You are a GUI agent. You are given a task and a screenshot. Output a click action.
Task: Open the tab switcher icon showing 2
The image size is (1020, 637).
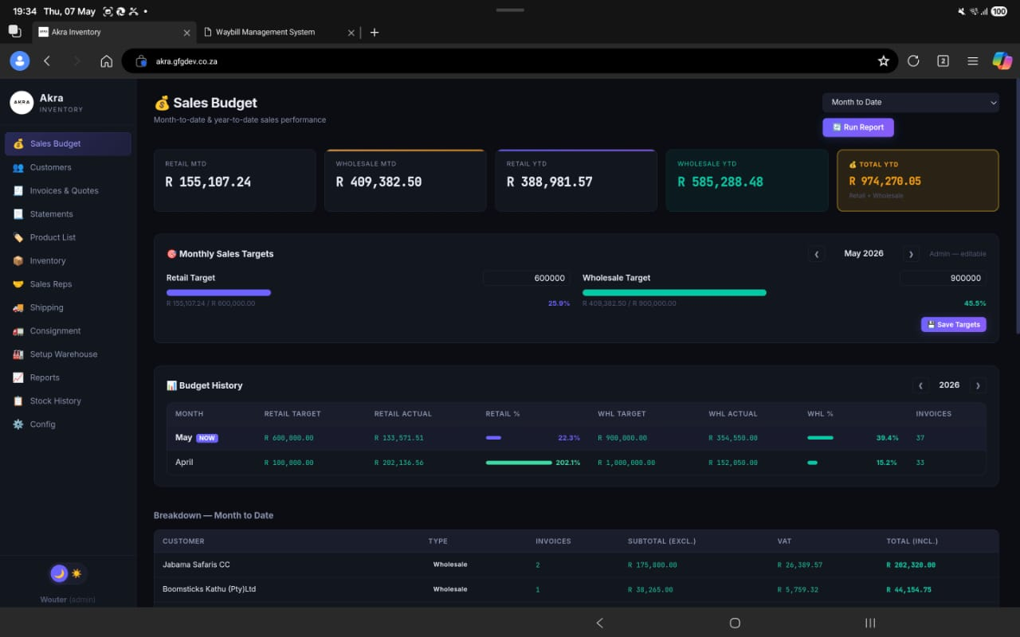943,61
